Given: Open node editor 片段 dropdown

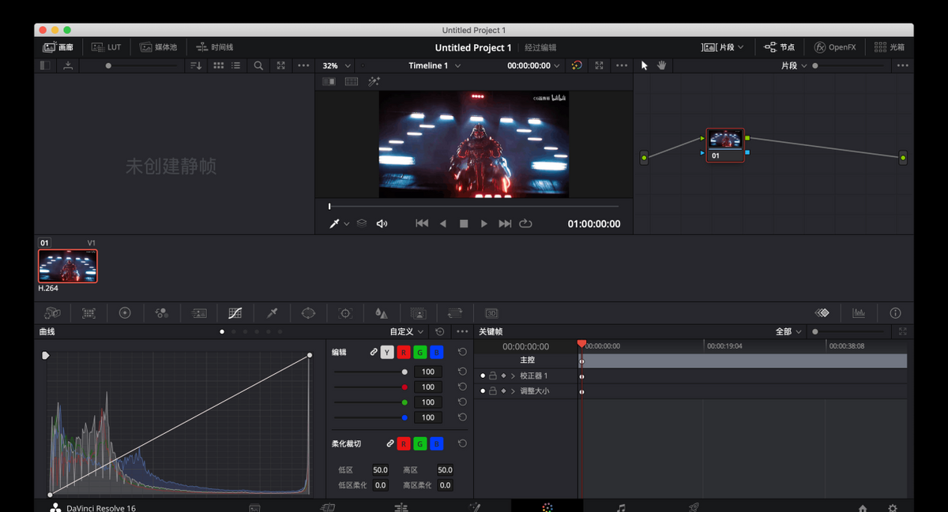Looking at the screenshot, I should tap(794, 65).
